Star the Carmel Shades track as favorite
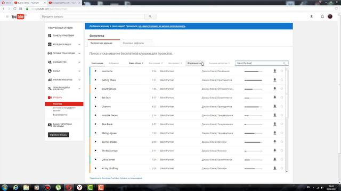This screenshot has width=341, height=191. tap(282, 142)
